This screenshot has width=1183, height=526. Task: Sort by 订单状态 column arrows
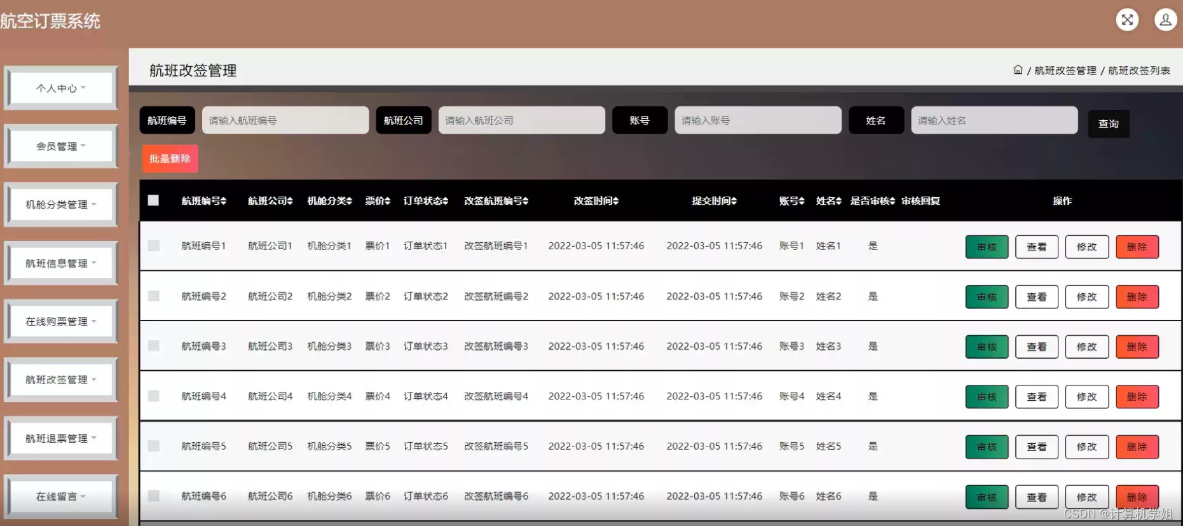tap(445, 201)
